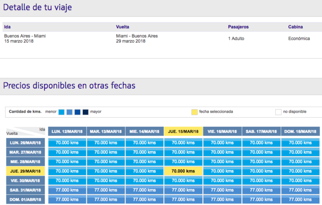Select the MAR. 13/MAR/18 departure column header
322x205 pixels.
[105, 131]
